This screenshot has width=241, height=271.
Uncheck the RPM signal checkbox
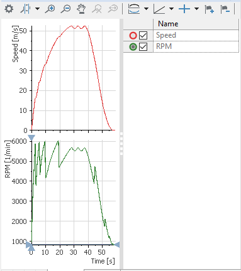click(x=143, y=46)
